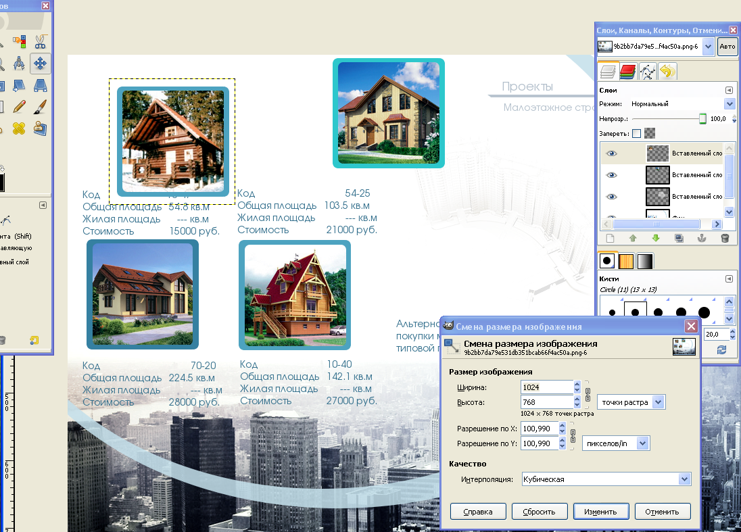The height and width of the screenshot is (532, 741).
Task: Toggle visibility eye of the third layer
Action: [x=611, y=197]
